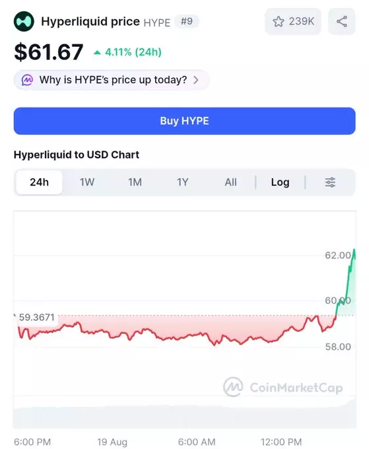Open the #9 rank badge

pyautogui.click(x=187, y=21)
